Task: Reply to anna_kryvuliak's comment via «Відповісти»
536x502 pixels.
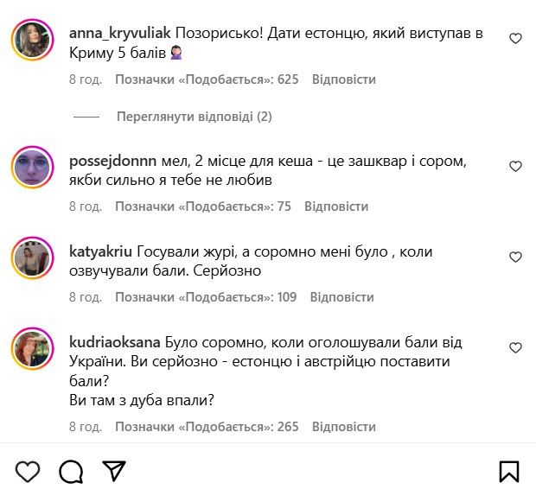Action: point(343,79)
